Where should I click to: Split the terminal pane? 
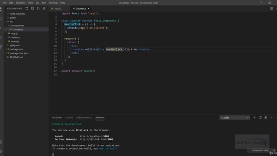pyautogui.click(x=260, y=117)
